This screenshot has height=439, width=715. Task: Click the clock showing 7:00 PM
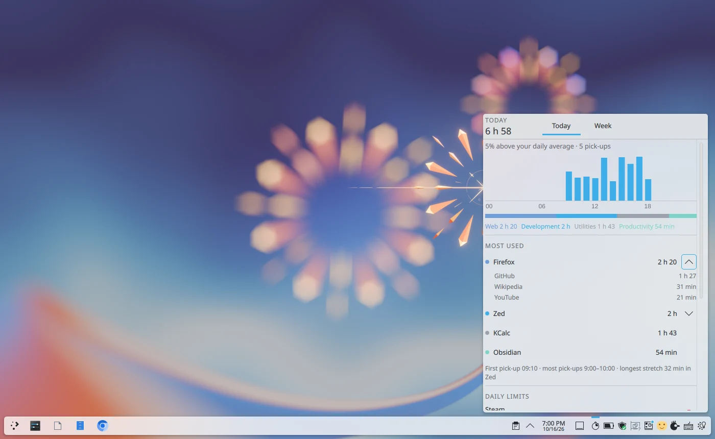(x=554, y=426)
